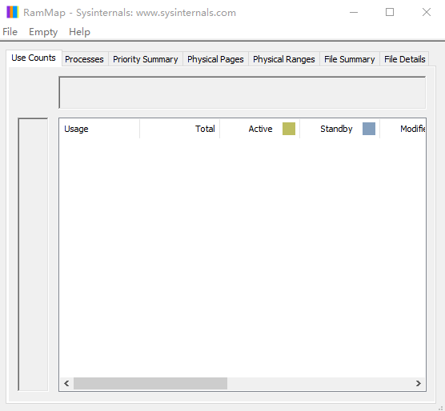Viewport: 445px width, 411px height.
Task: Sort by the Standby column header
Action: click(339, 129)
